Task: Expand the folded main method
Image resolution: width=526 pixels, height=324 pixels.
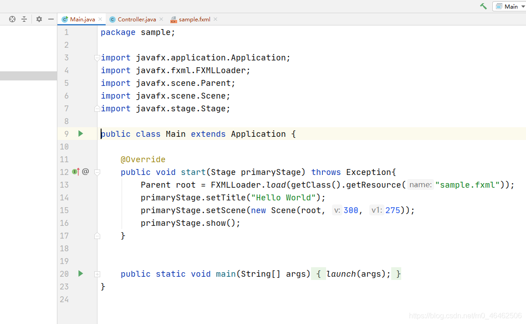Action: pyautogui.click(x=97, y=274)
